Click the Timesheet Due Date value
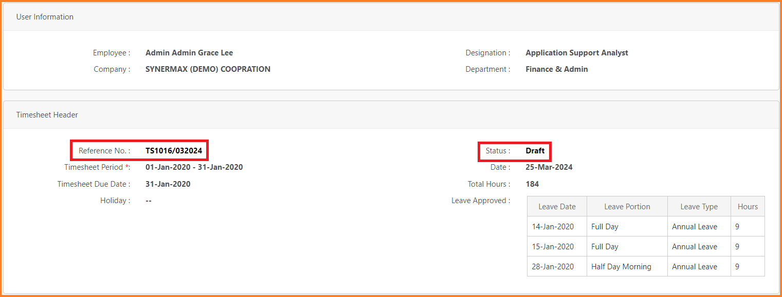Viewport: 782px width, 297px height. 168,184
